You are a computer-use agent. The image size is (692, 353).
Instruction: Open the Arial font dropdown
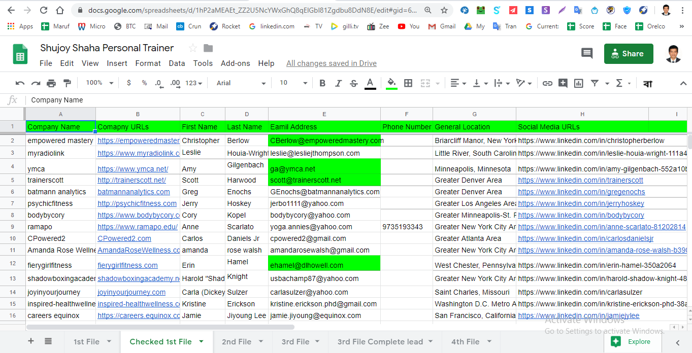click(x=241, y=83)
